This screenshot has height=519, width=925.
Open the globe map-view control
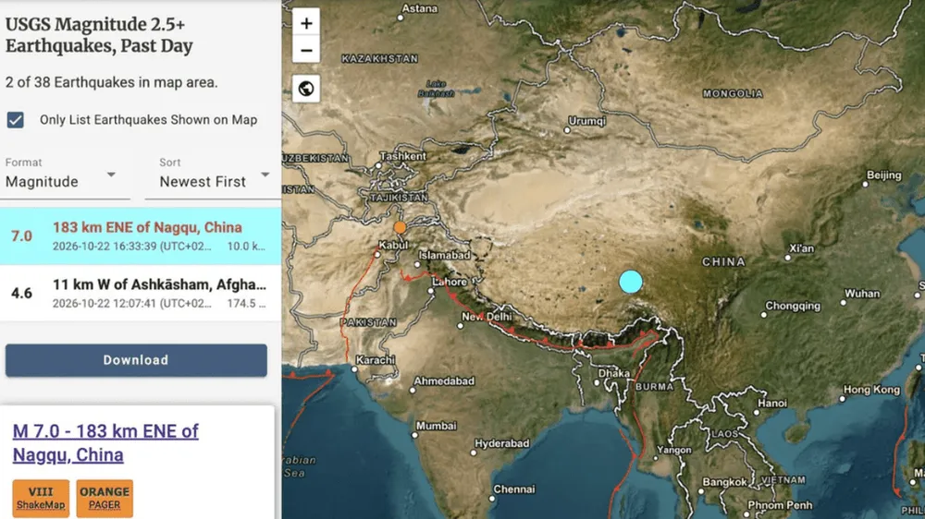click(x=306, y=89)
